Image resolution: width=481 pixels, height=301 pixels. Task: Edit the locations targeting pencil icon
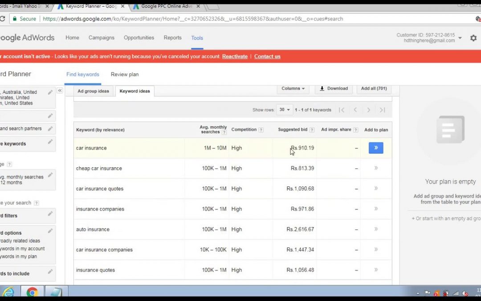pos(50,92)
